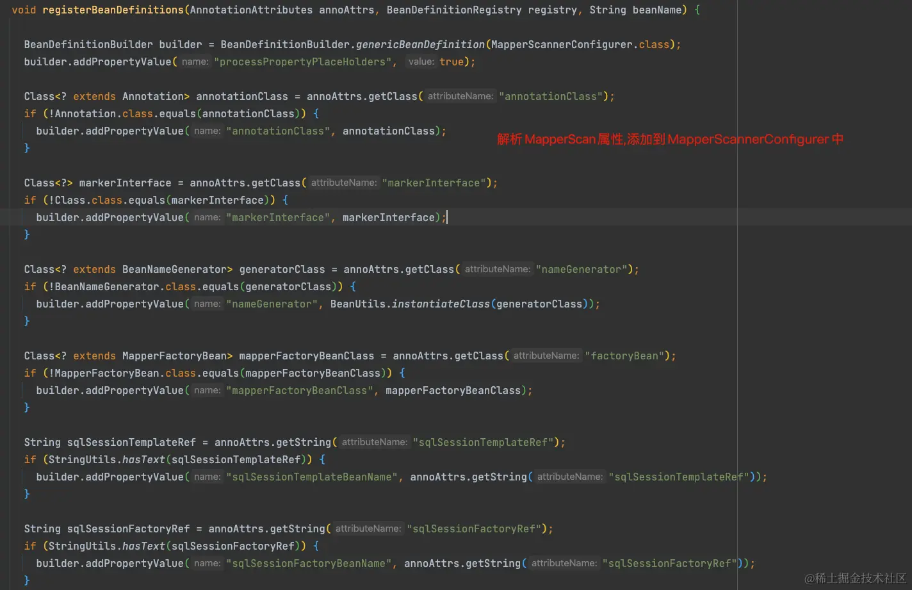Image resolution: width=912 pixels, height=590 pixels.
Task: Click the extends keyword before BeanNameGenerator
Action: (x=94, y=269)
